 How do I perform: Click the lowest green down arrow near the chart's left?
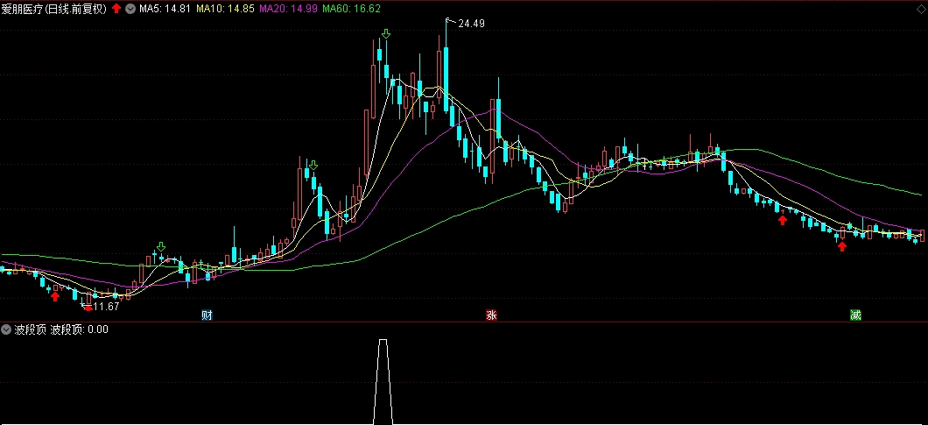point(161,246)
